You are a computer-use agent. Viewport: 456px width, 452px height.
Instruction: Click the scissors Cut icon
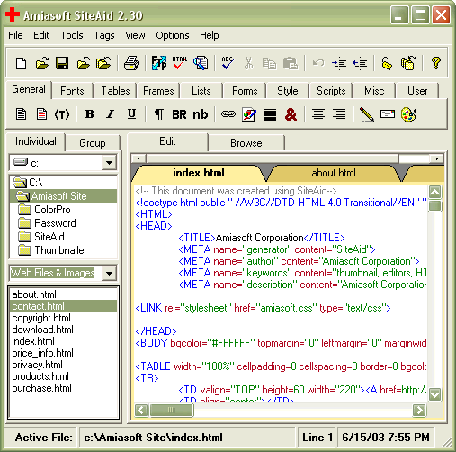pyautogui.click(x=248, y=63)
